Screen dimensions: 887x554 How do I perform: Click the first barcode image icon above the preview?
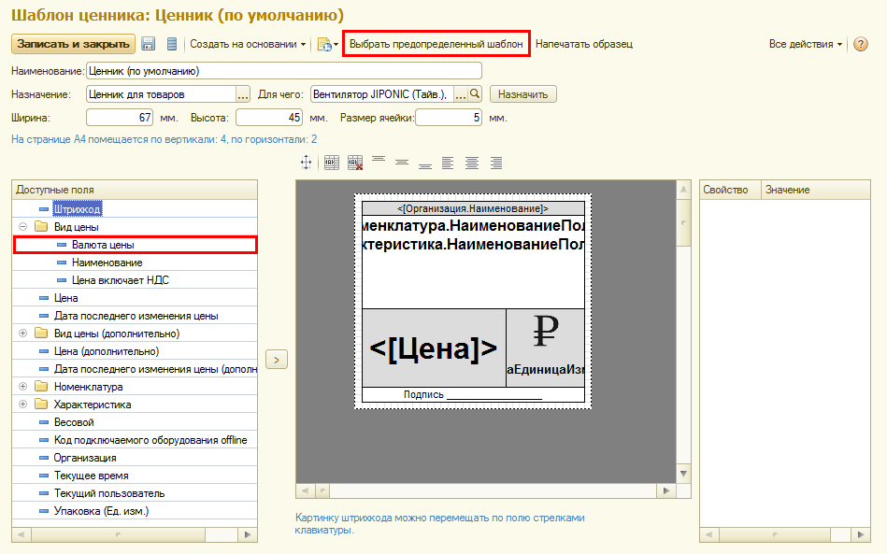click(x=331, y=163)
